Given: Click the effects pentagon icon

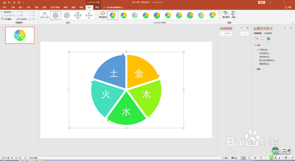Looking at the screenshot, I should coord(262,39).
